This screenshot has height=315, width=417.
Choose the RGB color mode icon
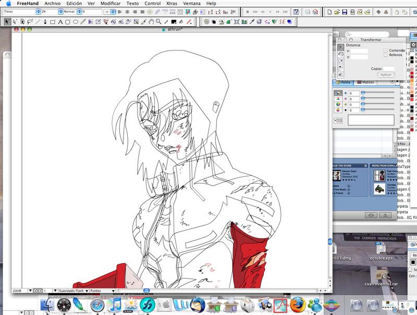coord(338,99)
